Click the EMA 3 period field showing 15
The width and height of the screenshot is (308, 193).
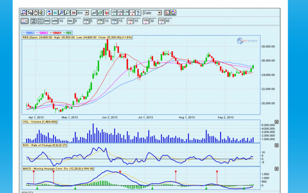[121, 21]
